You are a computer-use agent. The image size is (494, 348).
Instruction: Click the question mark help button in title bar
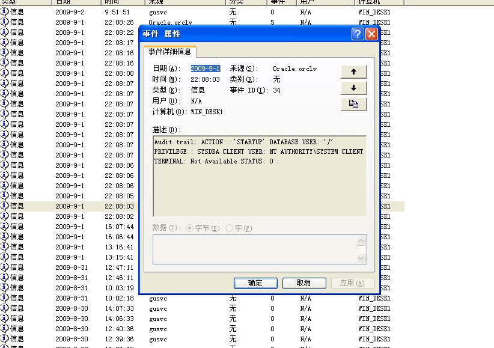click(x=358, y=34)
